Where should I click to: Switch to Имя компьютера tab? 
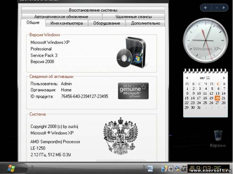66,23
